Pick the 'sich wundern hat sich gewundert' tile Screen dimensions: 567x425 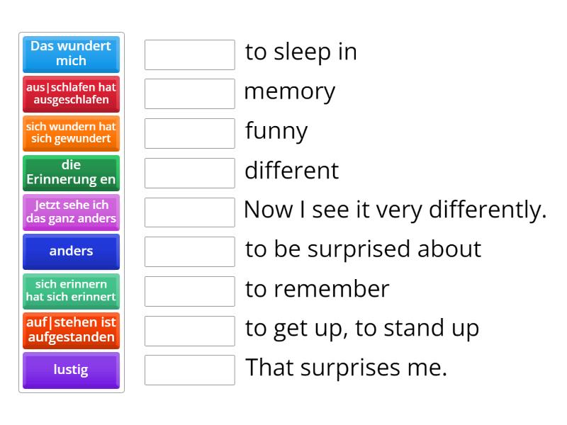point(71,133)
